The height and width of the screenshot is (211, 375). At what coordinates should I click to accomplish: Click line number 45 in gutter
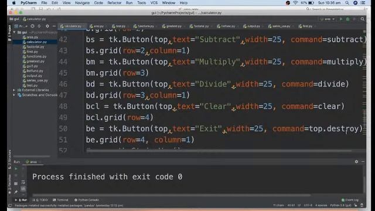click(x=63, y=73)
